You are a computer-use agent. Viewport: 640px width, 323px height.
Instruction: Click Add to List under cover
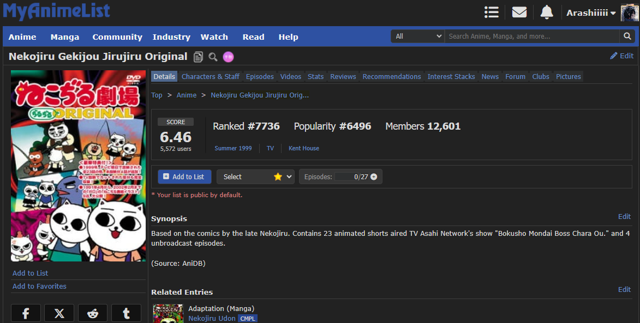pyautogui.click(x=30, y=273)
